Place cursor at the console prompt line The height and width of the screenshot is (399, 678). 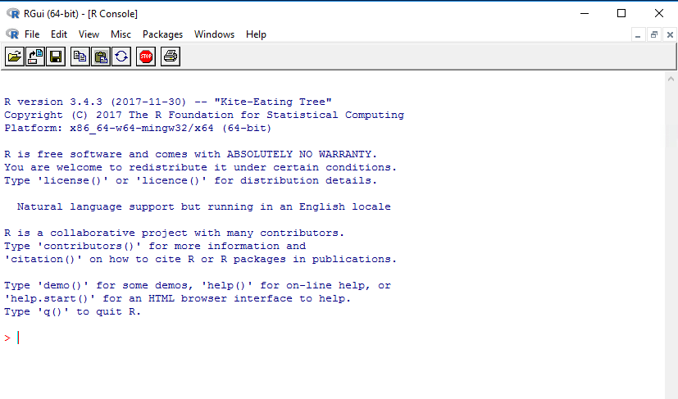[x=164, y=338]
